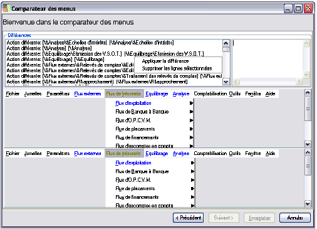The height and width of the screenshot is (229, 317).
Task: Open Aide in upper menu preview
Action: (x=270, y=93)
